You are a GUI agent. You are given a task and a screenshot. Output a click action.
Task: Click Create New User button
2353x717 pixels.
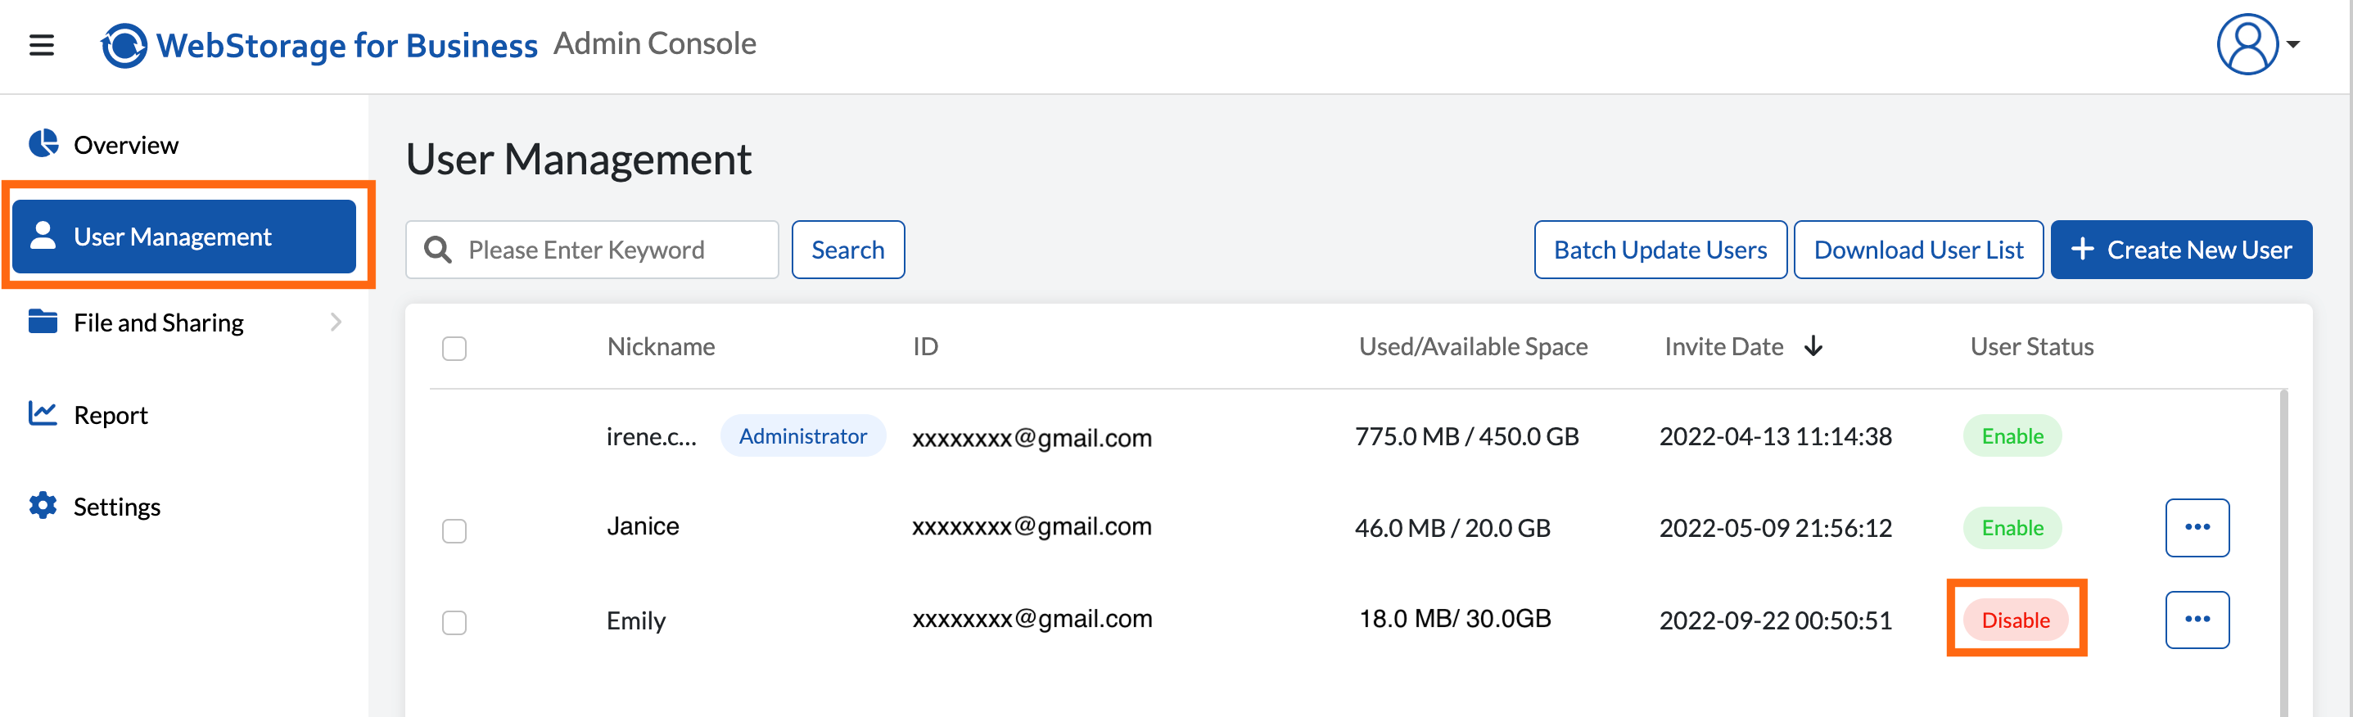[2181, 250]
